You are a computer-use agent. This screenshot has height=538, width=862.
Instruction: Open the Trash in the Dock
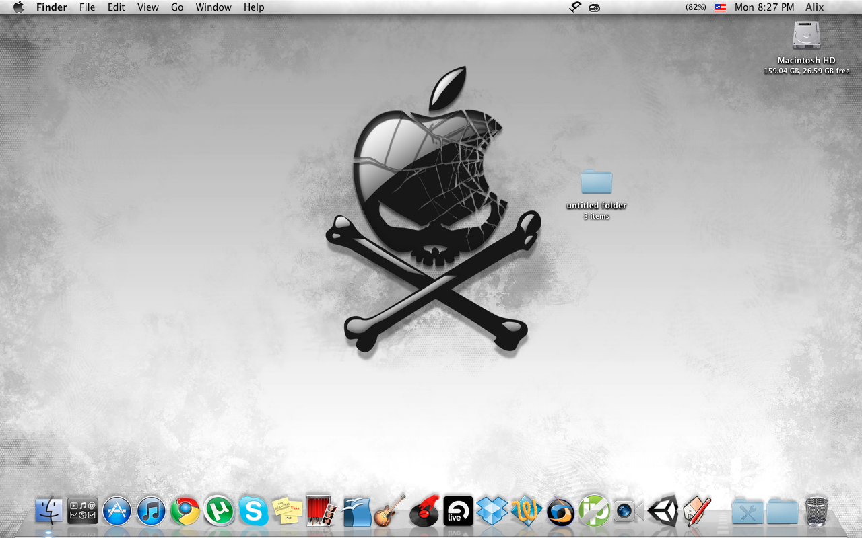[816, 511]
